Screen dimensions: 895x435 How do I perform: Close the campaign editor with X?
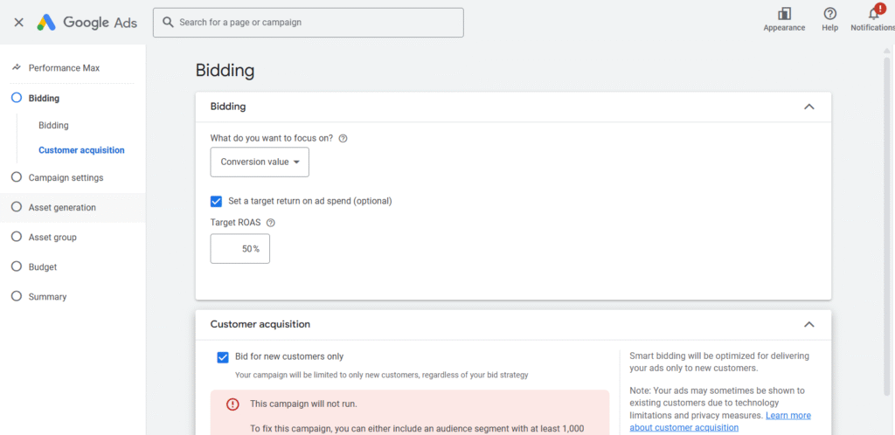coord(19,22)
